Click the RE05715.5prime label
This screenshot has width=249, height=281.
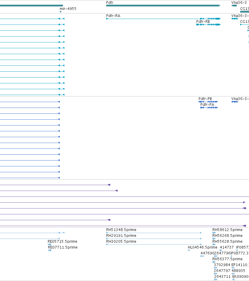pyautogui.click(x=62, y=242)
